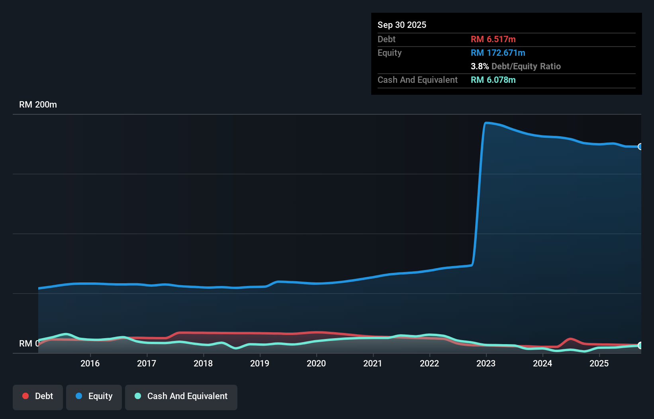
Task: Click the red Debt legend dot
Action: (x=25, y=396)
